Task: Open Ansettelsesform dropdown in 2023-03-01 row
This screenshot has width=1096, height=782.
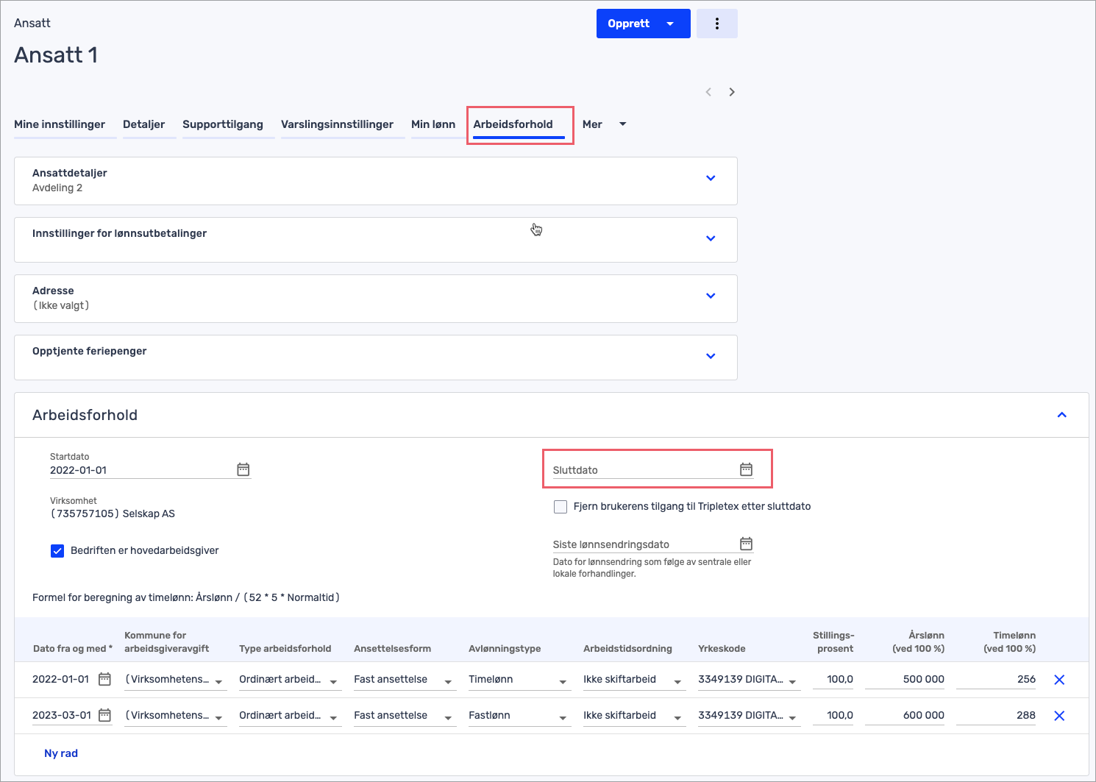Action: coord(404,716)
